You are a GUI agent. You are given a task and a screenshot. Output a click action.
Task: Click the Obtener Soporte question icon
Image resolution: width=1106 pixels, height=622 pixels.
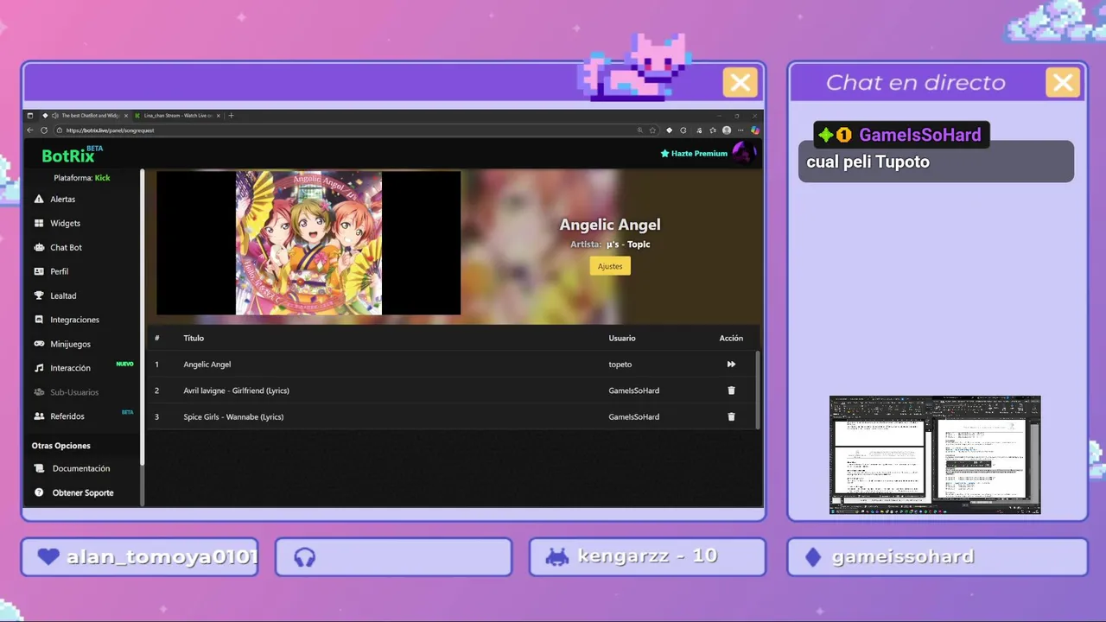(x=39, y=492)
